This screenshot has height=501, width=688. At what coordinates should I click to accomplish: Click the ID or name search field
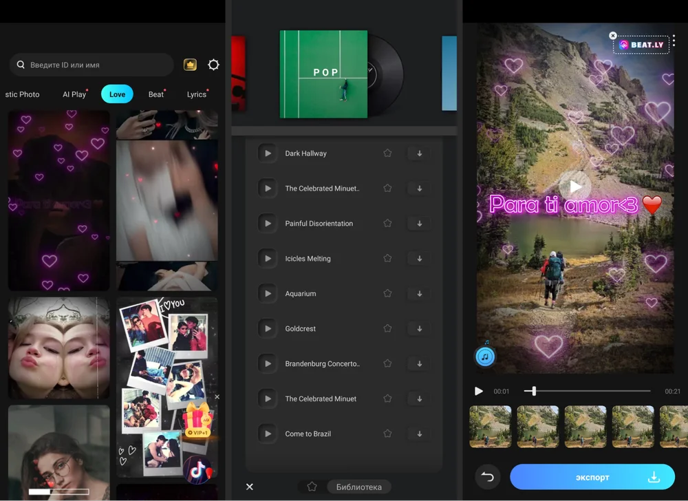92,65
